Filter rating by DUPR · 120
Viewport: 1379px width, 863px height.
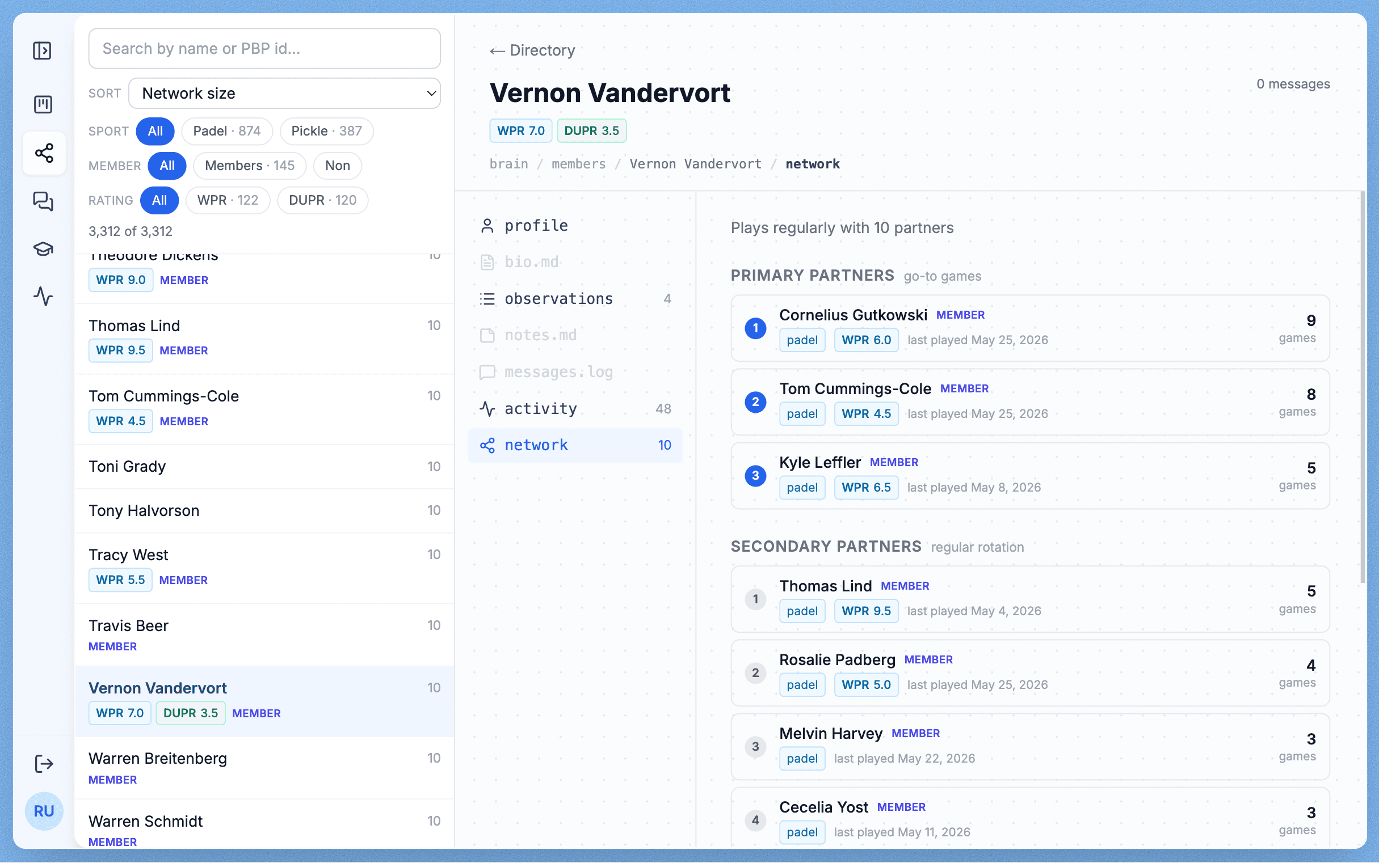coord(323,200)
